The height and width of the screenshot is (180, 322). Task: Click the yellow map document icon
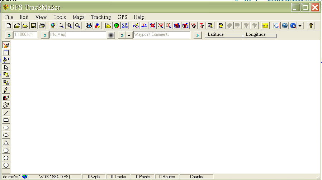(x=221, y=26)
